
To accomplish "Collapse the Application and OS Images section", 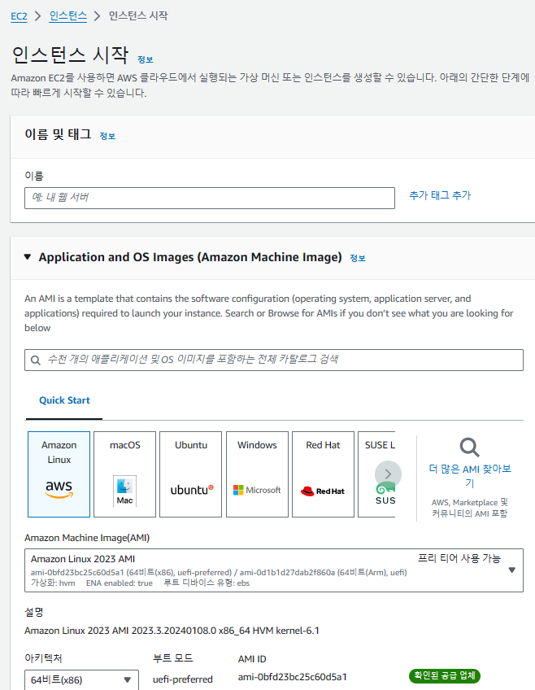I will (28, 257).
